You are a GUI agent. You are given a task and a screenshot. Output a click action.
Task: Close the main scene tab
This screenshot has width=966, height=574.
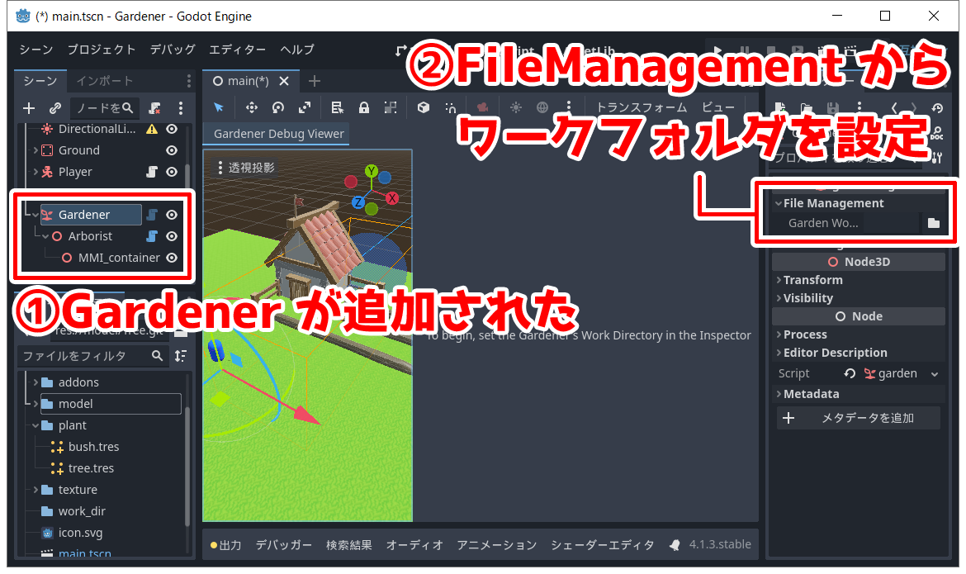[284, 81]
